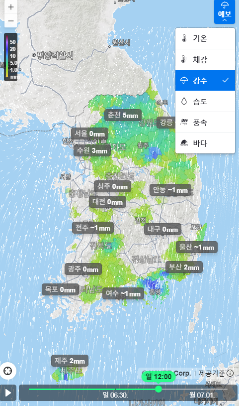Click the checkmark next to 강수
Screen dimensions: 239x406
[226, 80]
